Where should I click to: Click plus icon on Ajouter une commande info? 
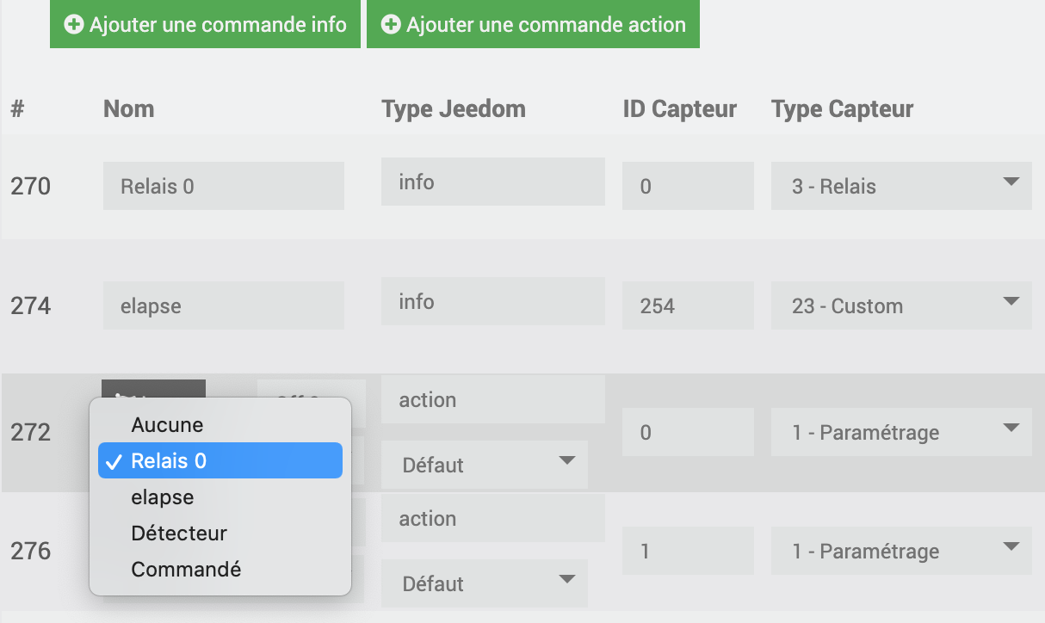74,25
